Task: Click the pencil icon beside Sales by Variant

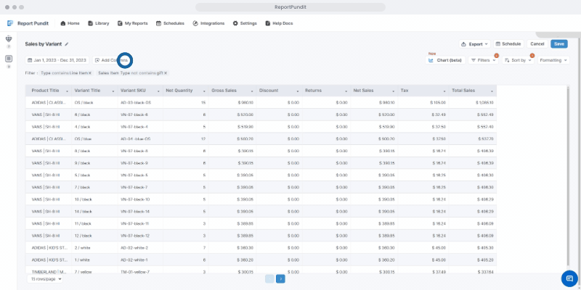Action: pos(67,44)
